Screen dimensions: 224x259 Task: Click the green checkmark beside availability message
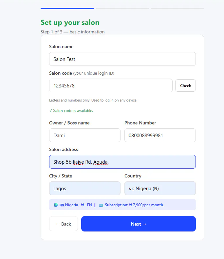tap(50, 111)
